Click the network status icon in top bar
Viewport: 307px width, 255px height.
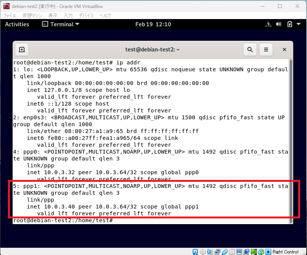click(268, 24)
